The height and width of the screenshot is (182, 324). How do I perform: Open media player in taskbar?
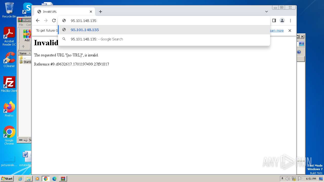point(37,179)
